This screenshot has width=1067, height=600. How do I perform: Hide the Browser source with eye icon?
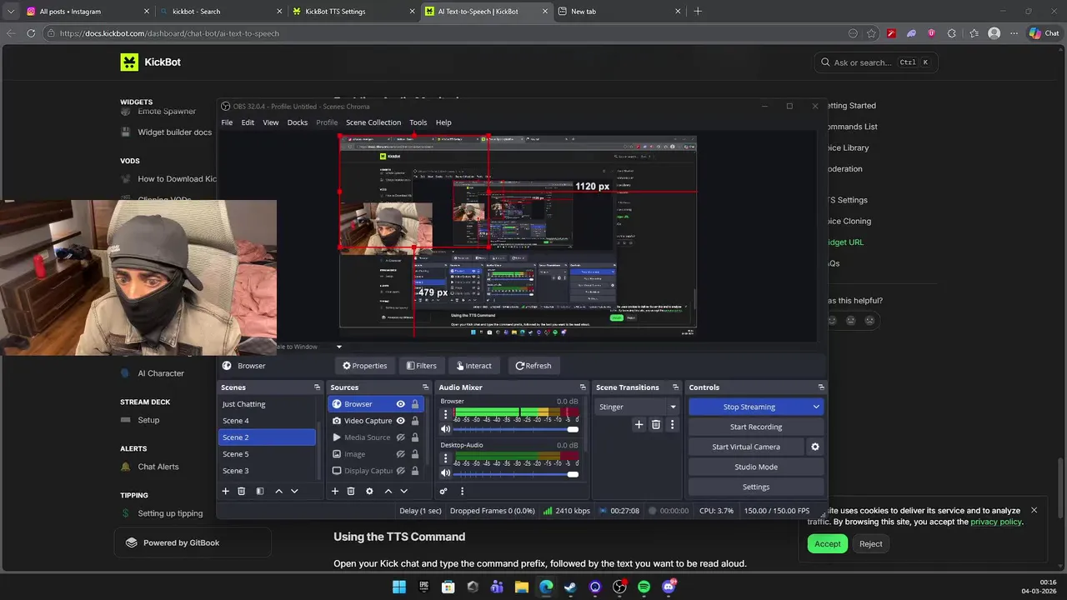(x=400, y=404)
